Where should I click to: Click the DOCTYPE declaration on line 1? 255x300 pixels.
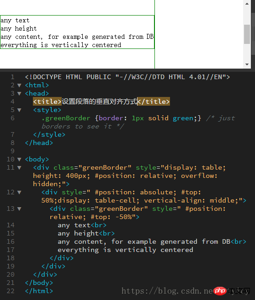pos(127,77)
